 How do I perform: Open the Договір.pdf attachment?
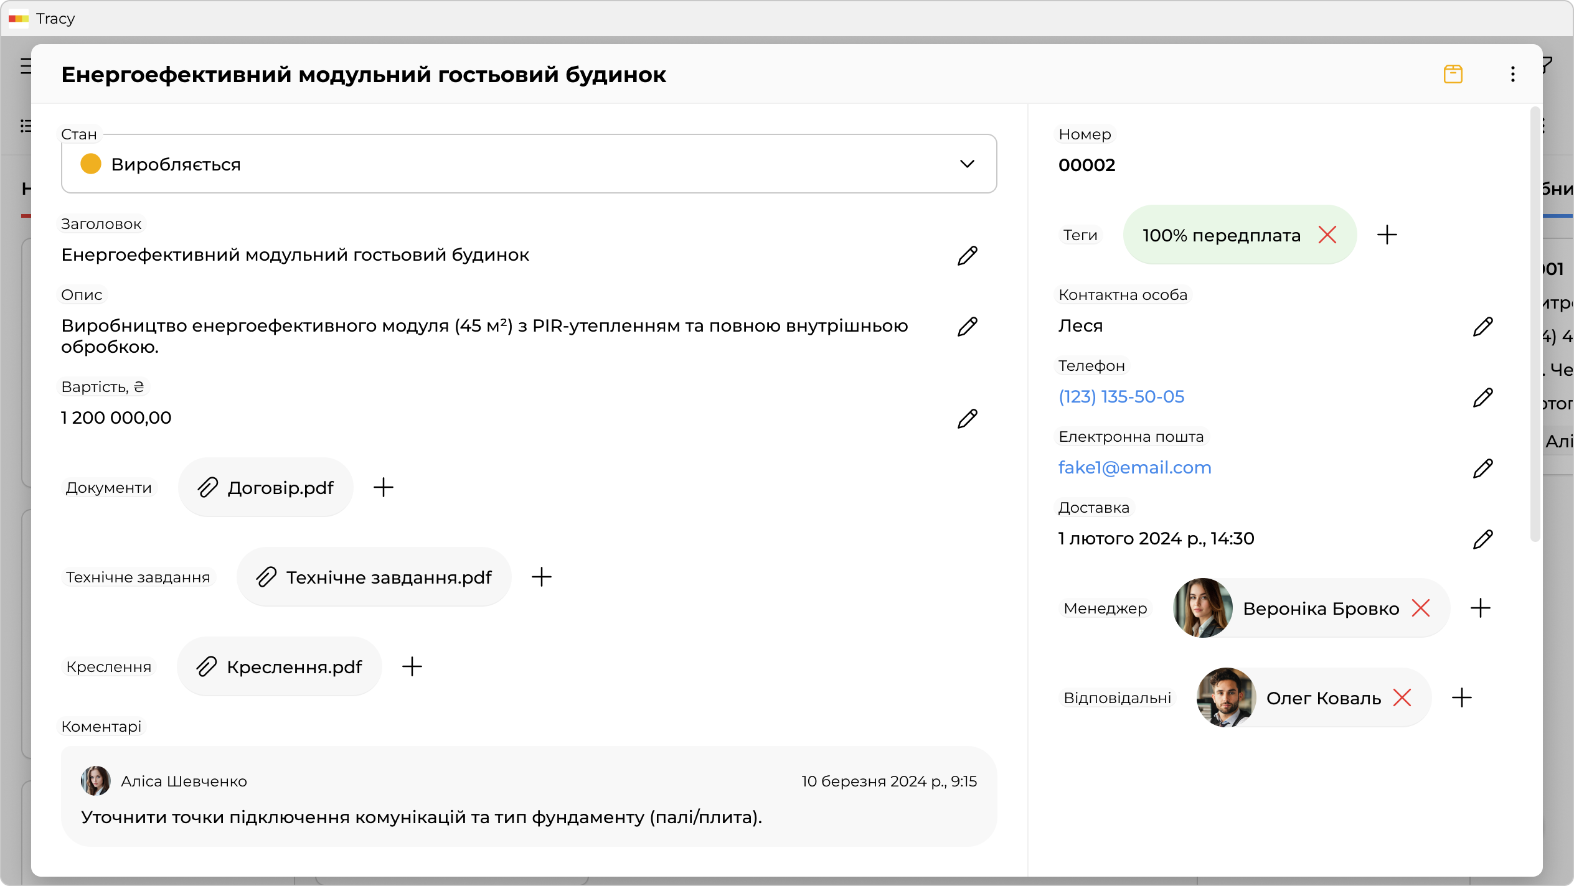266,487
